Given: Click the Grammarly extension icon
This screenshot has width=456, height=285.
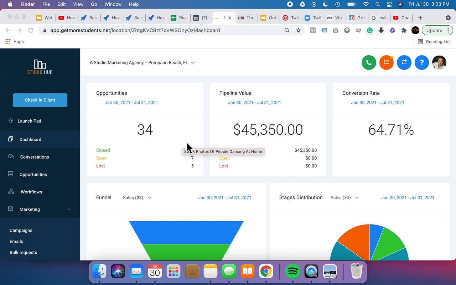Looking at the screenshot, I should click(x=370, y=30).
